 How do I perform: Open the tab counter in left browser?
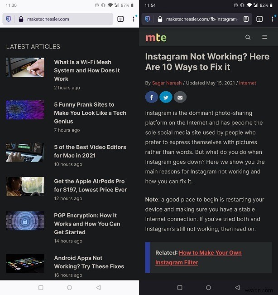point(120,19)
